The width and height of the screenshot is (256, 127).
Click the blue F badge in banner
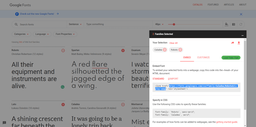(x=17, y=14)
